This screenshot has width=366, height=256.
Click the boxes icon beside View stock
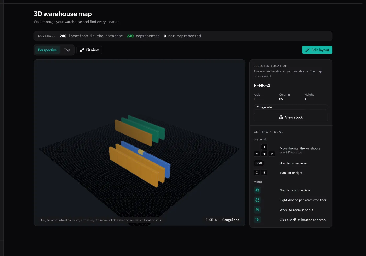pyautogui.click(x=281, y=117)
